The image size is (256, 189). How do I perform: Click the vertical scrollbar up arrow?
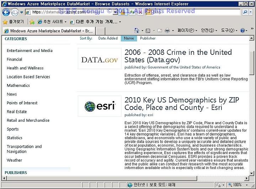(252, 38)
